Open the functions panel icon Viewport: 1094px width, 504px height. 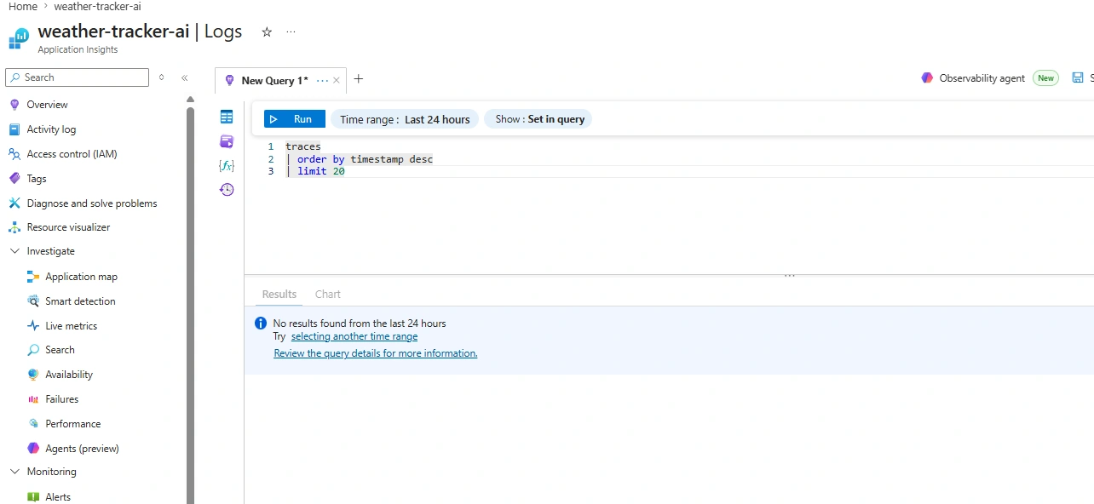pos(227,165)
